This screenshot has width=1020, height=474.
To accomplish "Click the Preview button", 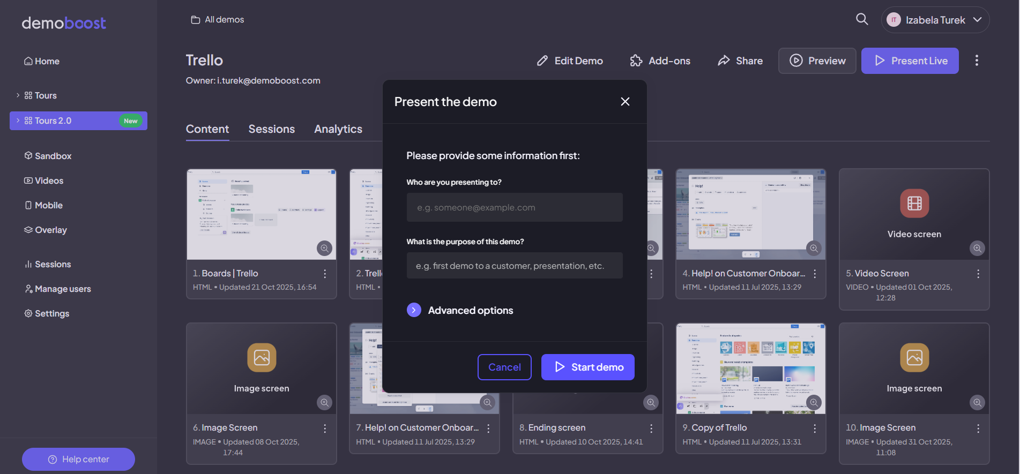I will tap(817, 61).
